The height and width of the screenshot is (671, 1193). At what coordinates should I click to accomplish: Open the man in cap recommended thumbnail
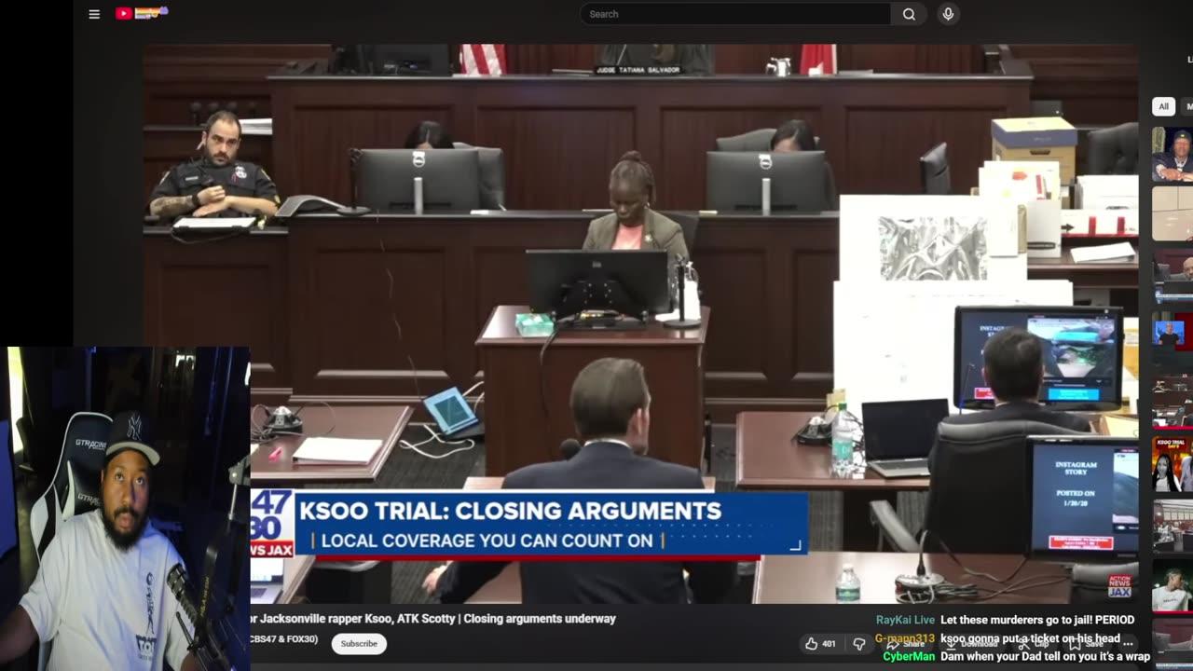click(x=1172, y=154)
